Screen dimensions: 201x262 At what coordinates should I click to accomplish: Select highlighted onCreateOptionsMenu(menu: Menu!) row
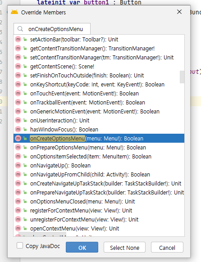[x=99, y=138]
